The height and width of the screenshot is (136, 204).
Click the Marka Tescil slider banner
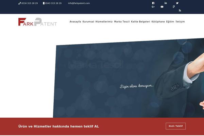129,78
